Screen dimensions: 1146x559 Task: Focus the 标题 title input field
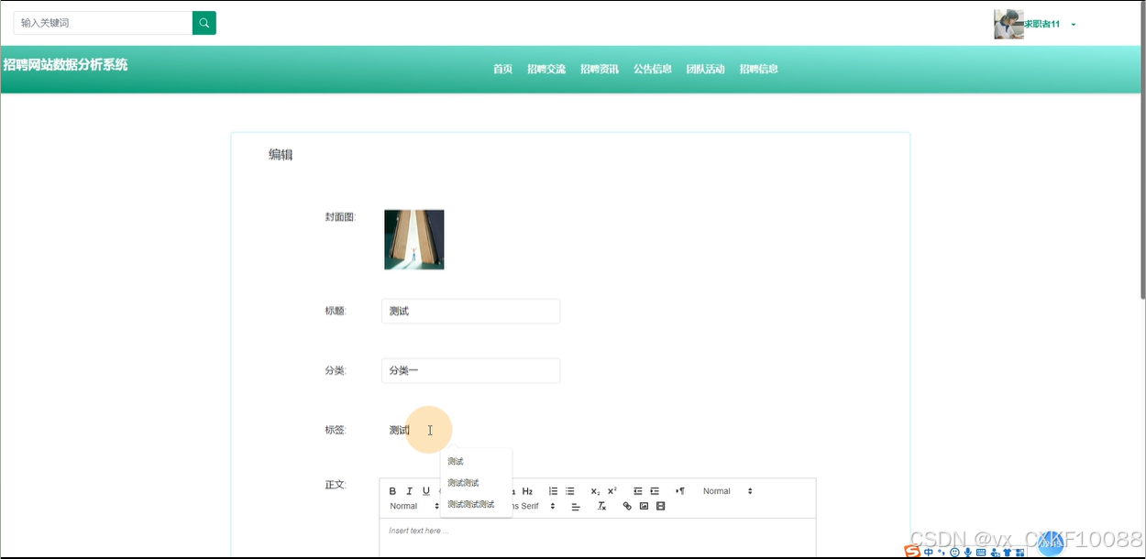(x=470, y=312)
